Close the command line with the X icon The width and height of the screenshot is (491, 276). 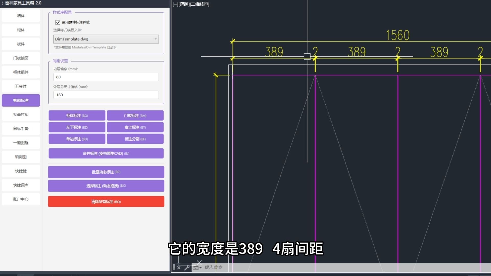(x=179, y=268)
